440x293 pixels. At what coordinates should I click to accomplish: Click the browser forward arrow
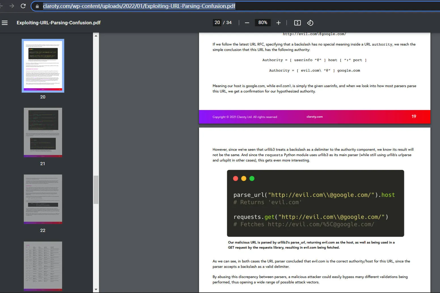pyautogui.click(x=12, y=6)
